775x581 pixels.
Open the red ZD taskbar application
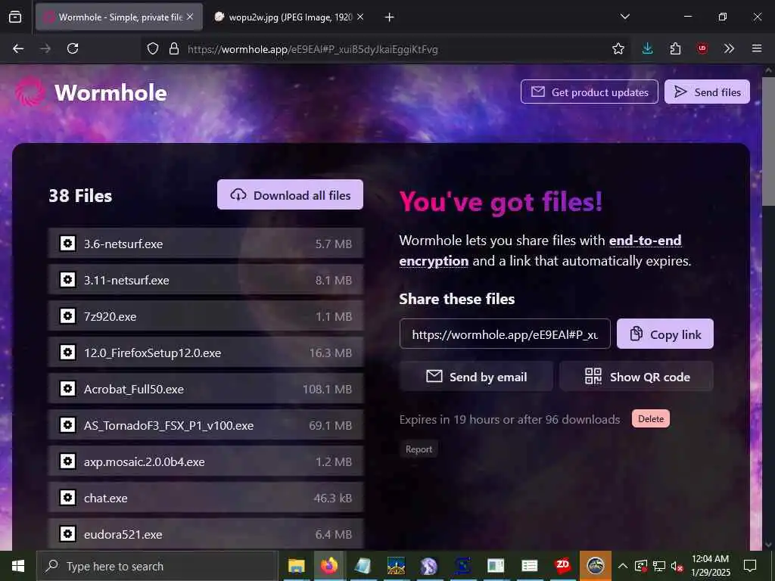coord(562,566)
